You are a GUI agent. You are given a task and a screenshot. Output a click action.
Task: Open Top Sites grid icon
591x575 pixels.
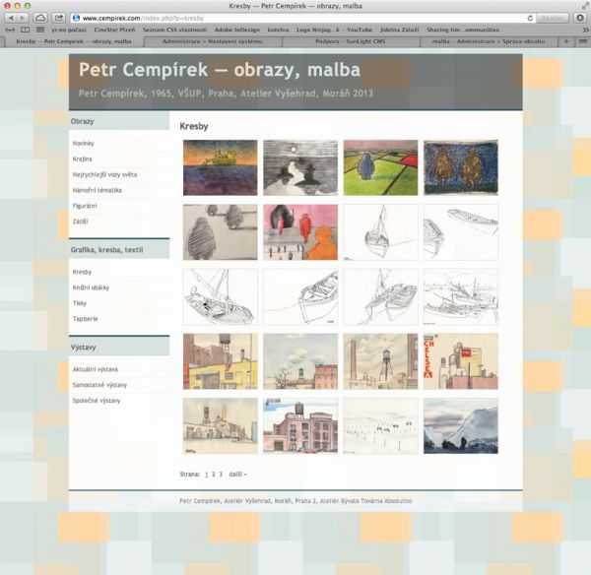point(40,30)
